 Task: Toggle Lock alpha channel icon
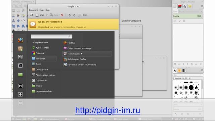(x=184, y=21)
